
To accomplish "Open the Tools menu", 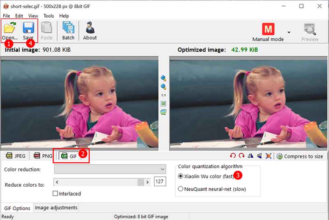I will point(49,16).
